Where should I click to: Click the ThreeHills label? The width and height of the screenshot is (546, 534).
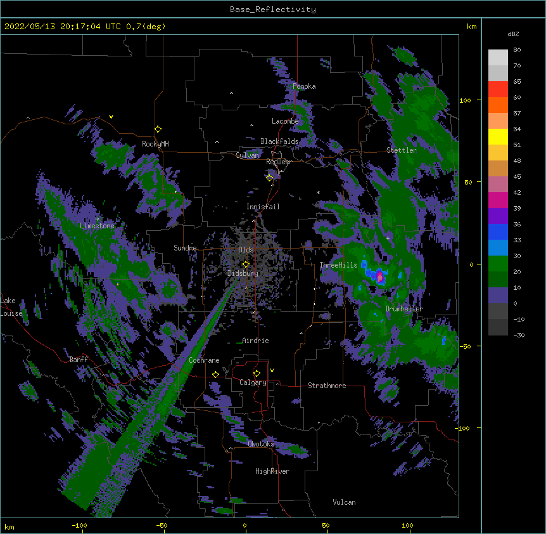point(338,265)
